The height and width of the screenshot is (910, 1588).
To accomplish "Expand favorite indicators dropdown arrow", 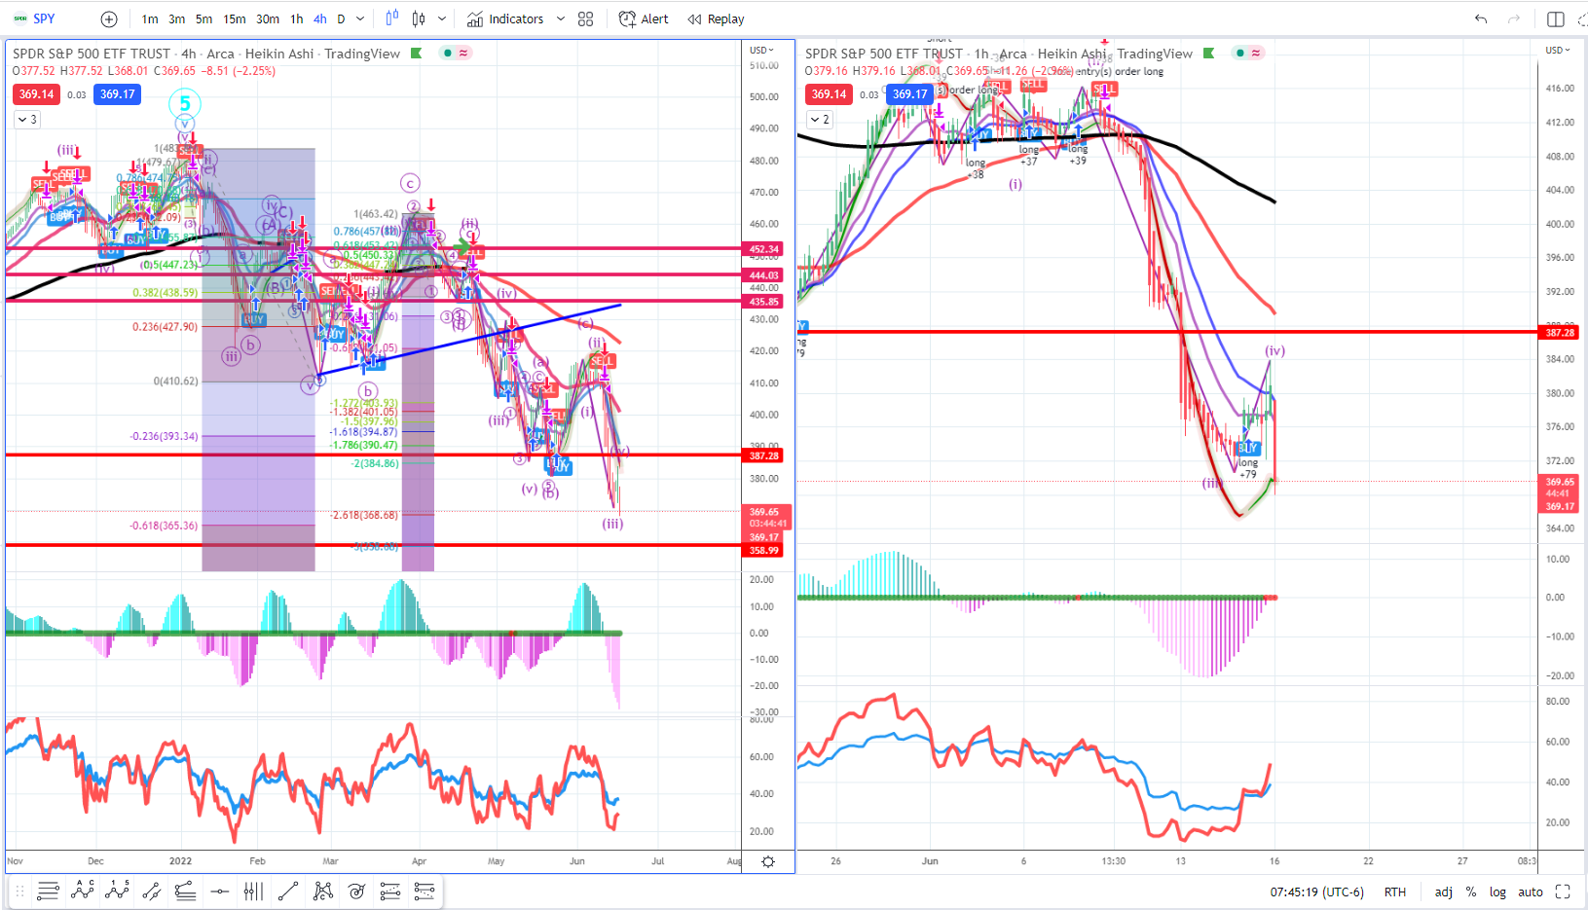I will pos(560,19).
